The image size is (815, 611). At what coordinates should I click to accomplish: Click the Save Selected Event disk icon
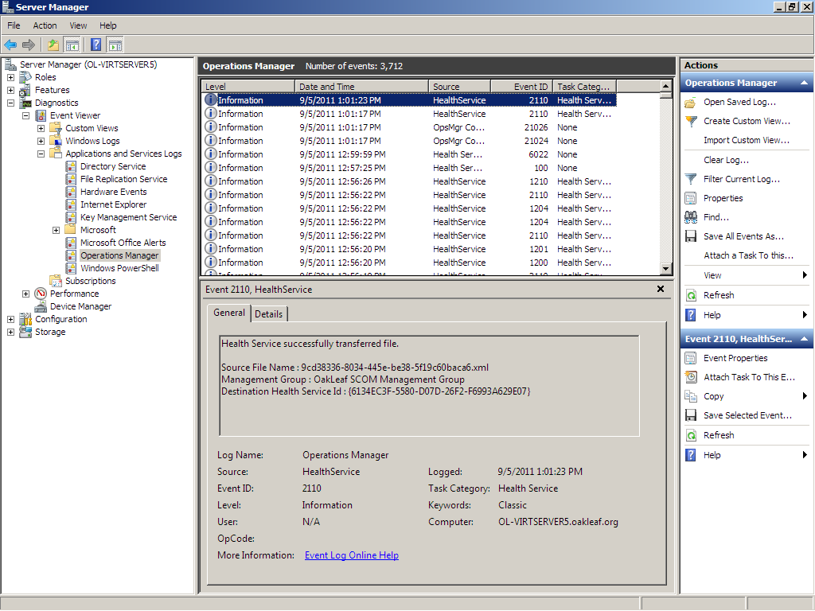click(x=691, y=415)
